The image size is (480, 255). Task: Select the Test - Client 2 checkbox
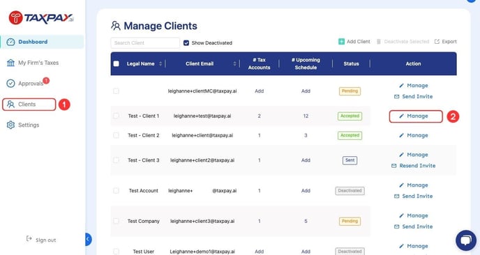click(x=116, y=135)
